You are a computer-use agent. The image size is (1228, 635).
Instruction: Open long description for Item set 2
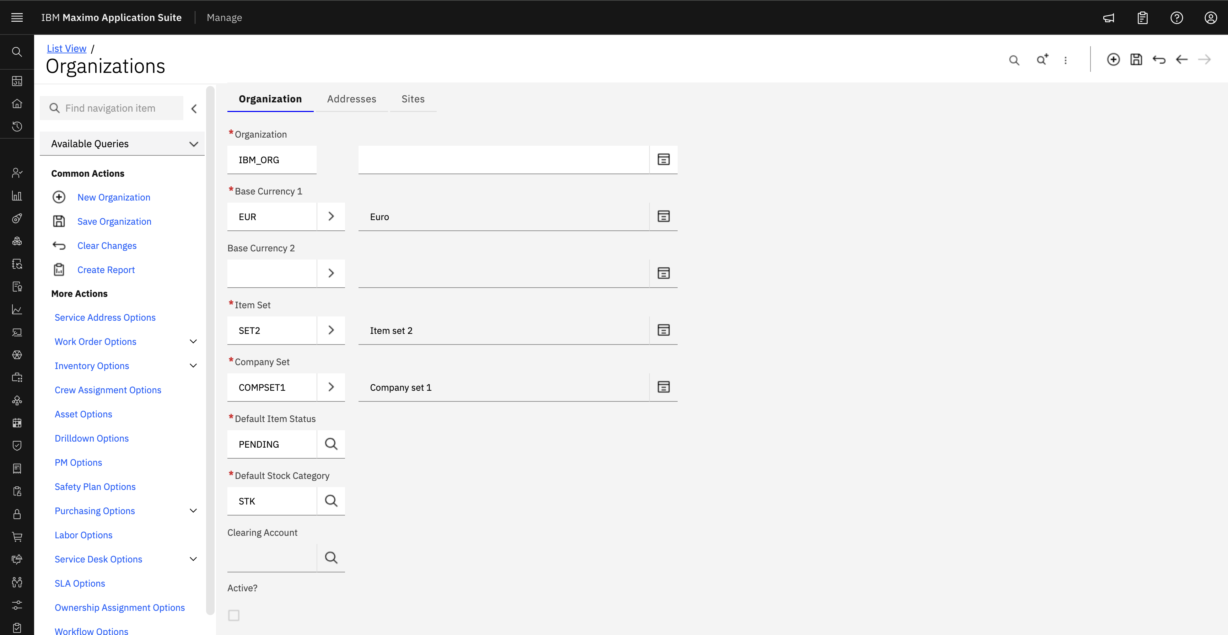click(x=664, y=330)
